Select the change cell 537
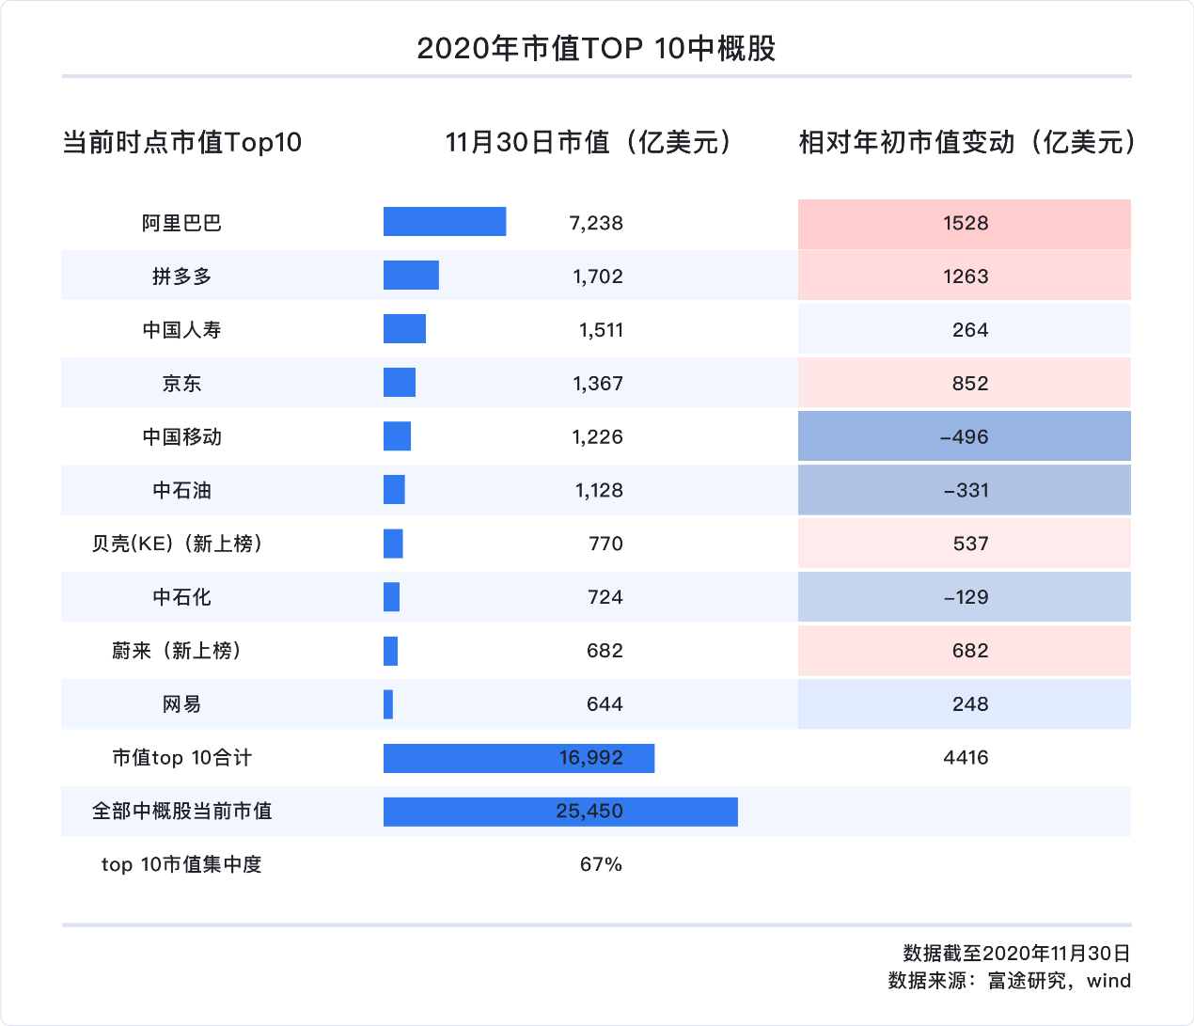1194x1026 pixels. tap(965, 544)
